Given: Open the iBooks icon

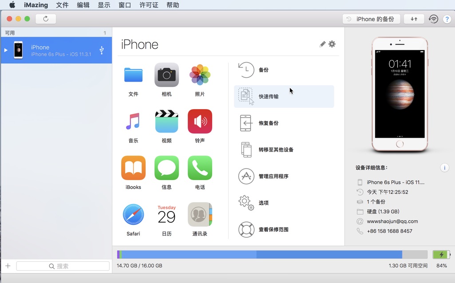Looking at the screenshot, I should click(x=133, y=168).
